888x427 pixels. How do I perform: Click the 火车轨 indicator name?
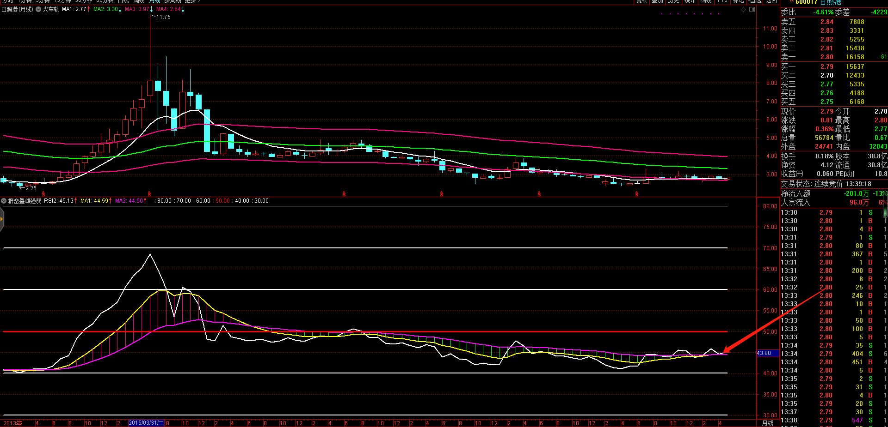click(51, 9)
